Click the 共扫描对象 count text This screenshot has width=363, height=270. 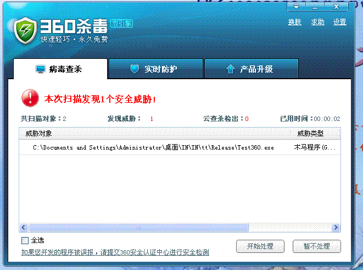tap(43, 119)
